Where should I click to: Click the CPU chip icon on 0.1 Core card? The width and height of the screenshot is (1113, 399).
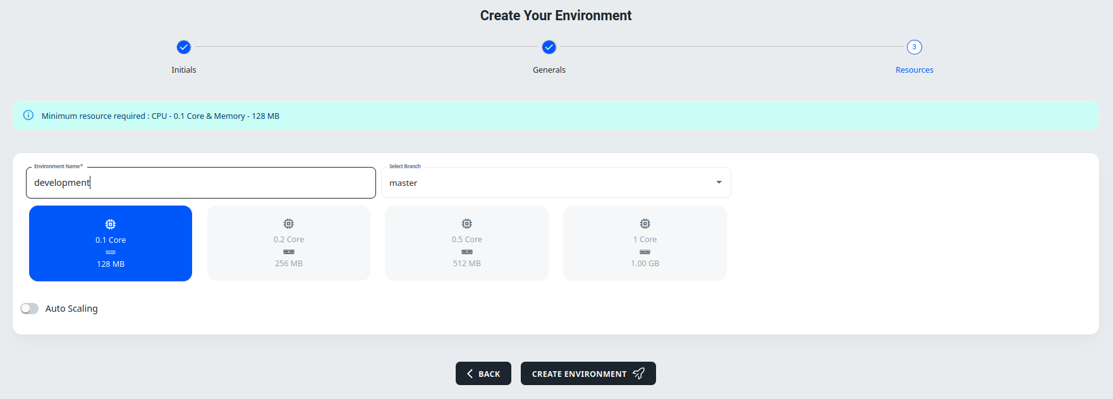click(x=111, y=224)
